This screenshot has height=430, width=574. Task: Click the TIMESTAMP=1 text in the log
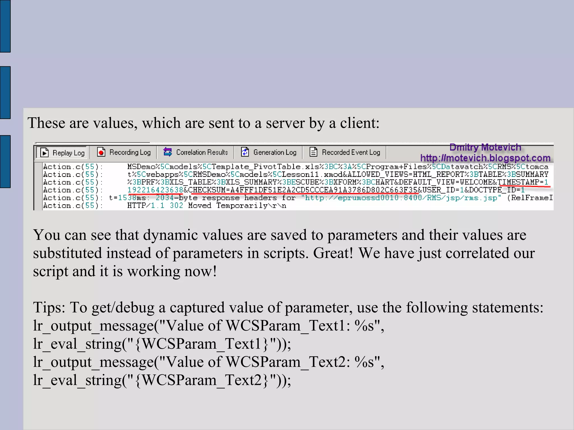click(x=523, y=182)
